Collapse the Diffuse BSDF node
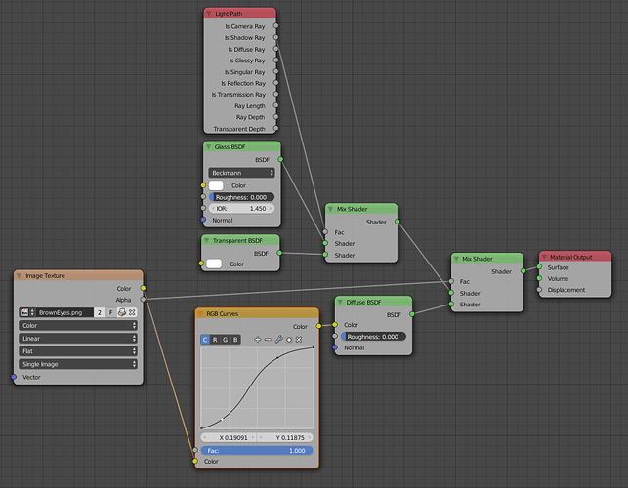This screenshot has width=628, height=488. [340, 302]
